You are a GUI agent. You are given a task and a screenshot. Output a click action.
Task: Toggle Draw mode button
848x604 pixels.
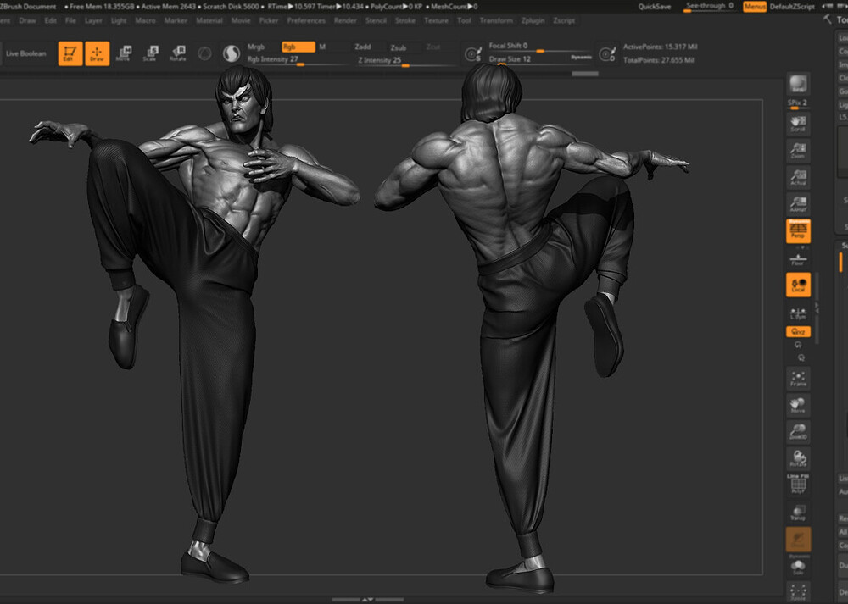98,53
